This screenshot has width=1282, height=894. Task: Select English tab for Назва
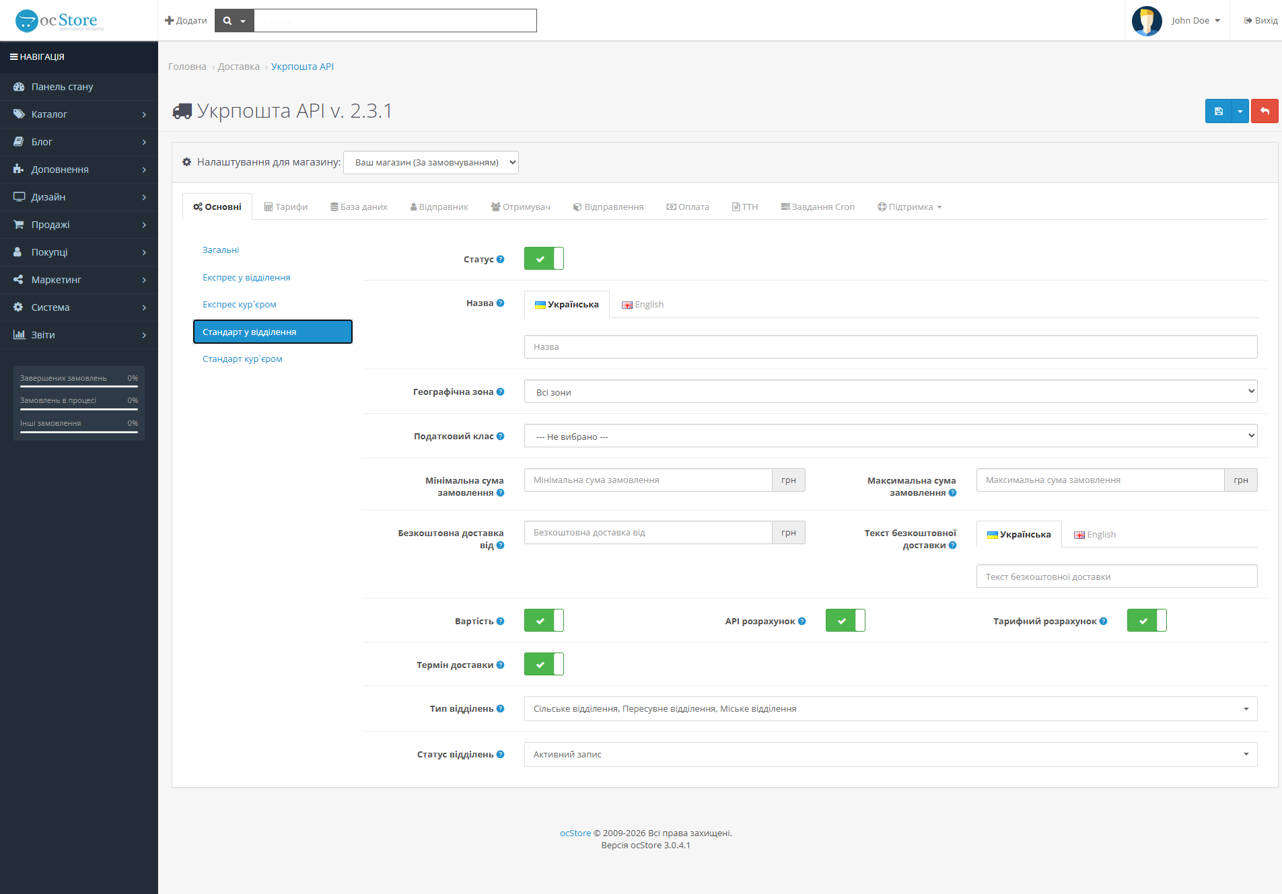coord(643,304)
